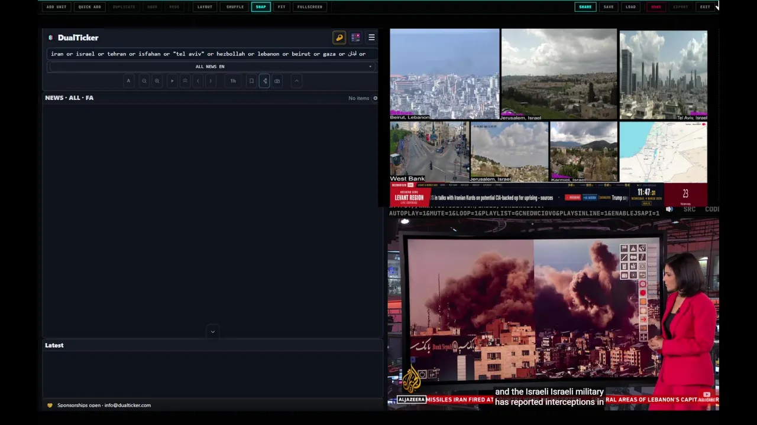Zoom in with the magnifier plus icon
Screen dimensions: 757x425
tap(157, 81)
